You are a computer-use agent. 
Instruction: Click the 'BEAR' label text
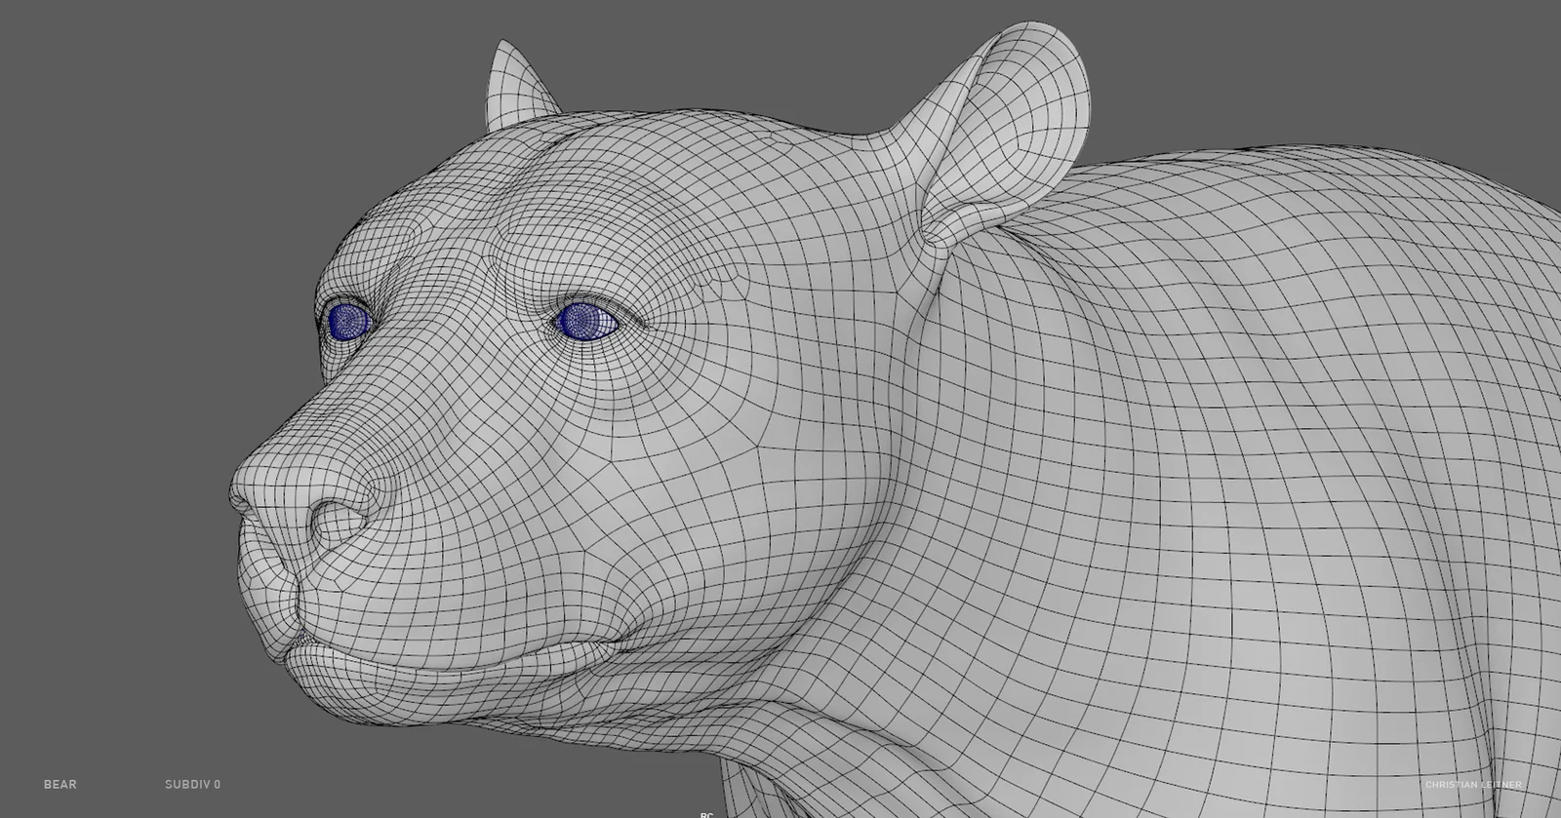[x=60, y=784]
